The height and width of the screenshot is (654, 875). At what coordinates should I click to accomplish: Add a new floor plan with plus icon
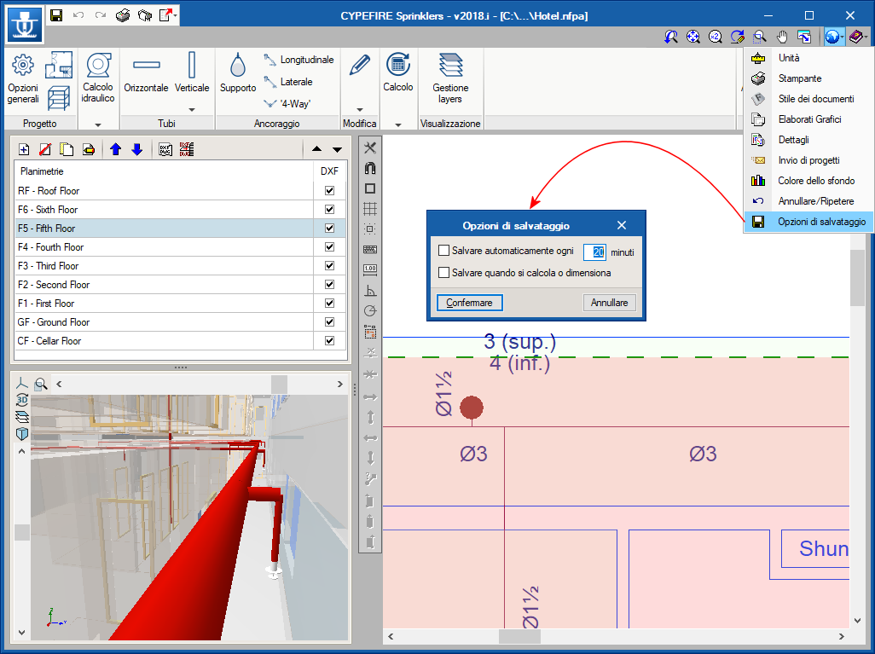(24, 149)
